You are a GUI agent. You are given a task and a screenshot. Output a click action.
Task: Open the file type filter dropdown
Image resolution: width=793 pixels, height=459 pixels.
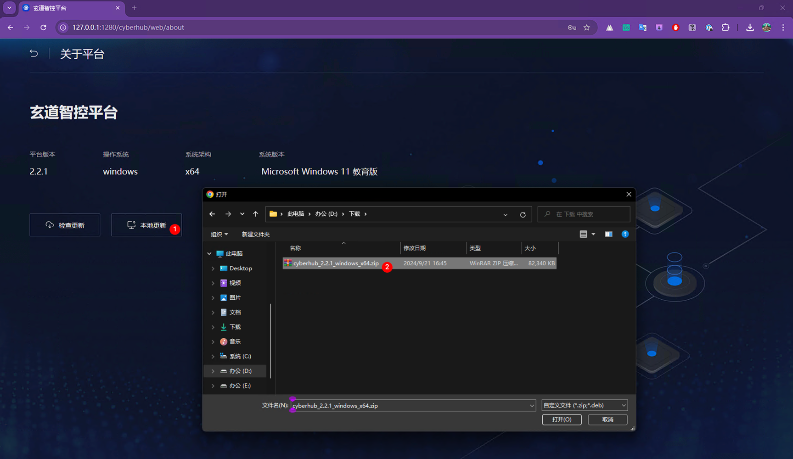coord(585,405)
